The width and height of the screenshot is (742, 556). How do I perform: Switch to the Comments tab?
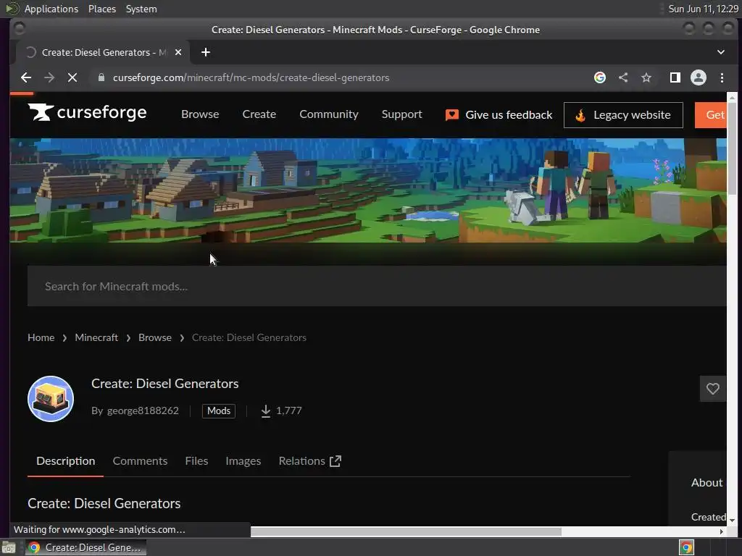(x=140, y=461)
